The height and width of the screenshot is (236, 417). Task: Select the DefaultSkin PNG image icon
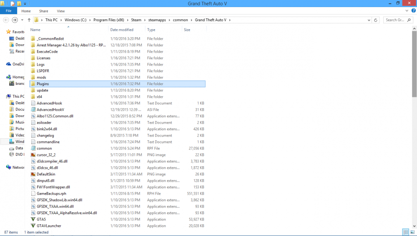33,174
